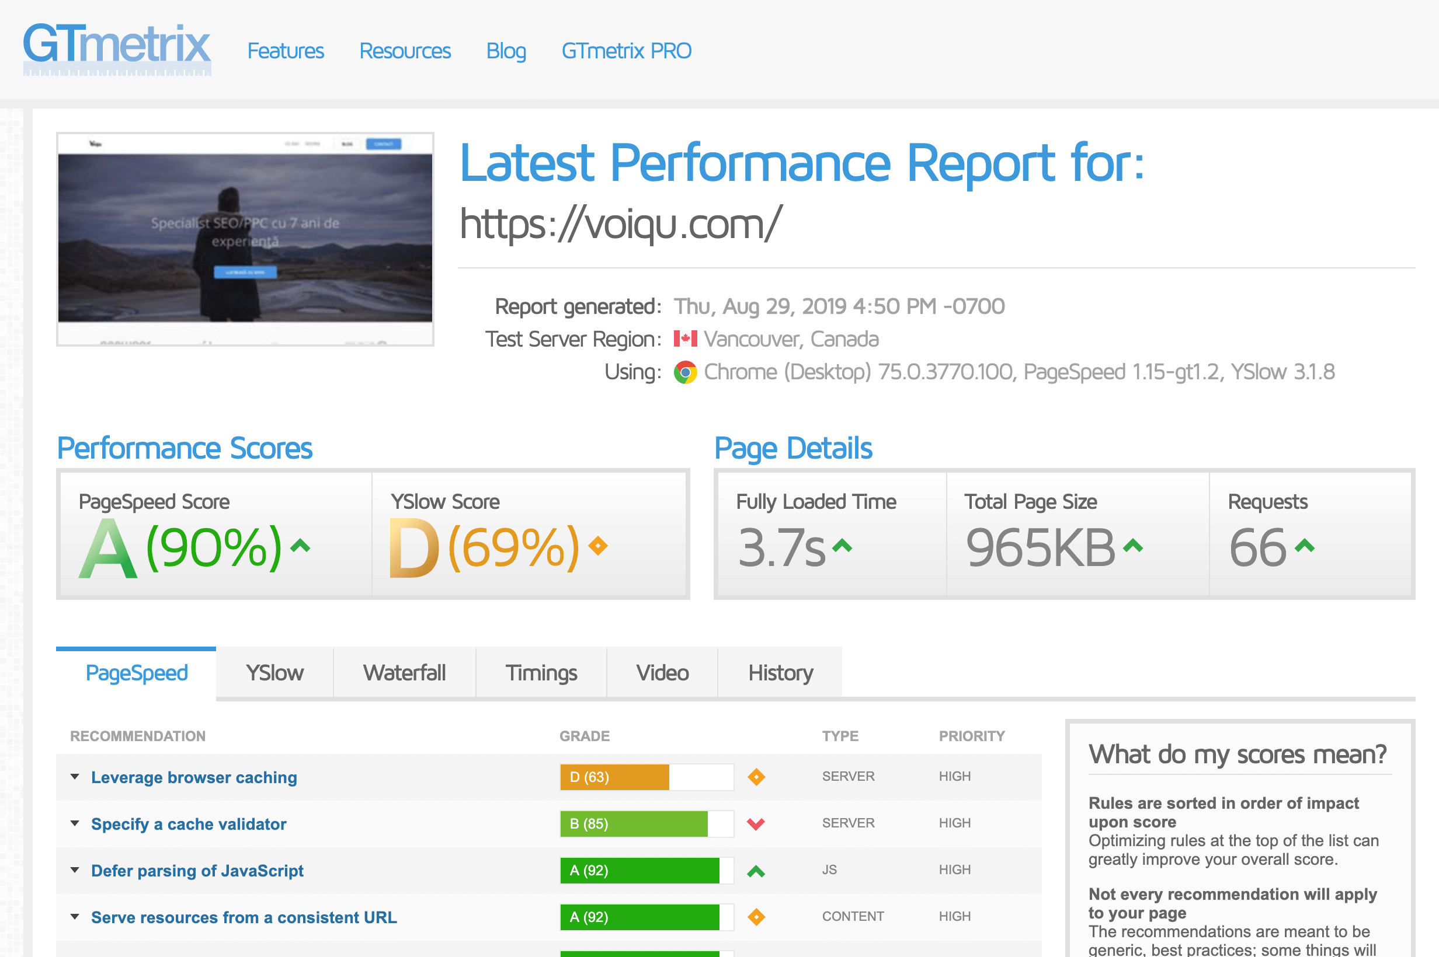Open the Resources menu link

pos(405,51)
